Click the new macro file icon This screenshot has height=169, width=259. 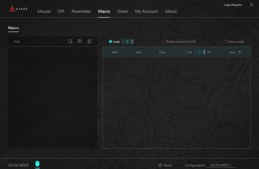point(70,41)
